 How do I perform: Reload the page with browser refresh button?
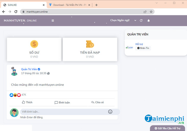(16, 12)
